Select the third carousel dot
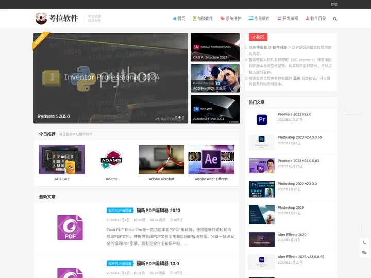The image size is (371, 278). tap(183, 117)
